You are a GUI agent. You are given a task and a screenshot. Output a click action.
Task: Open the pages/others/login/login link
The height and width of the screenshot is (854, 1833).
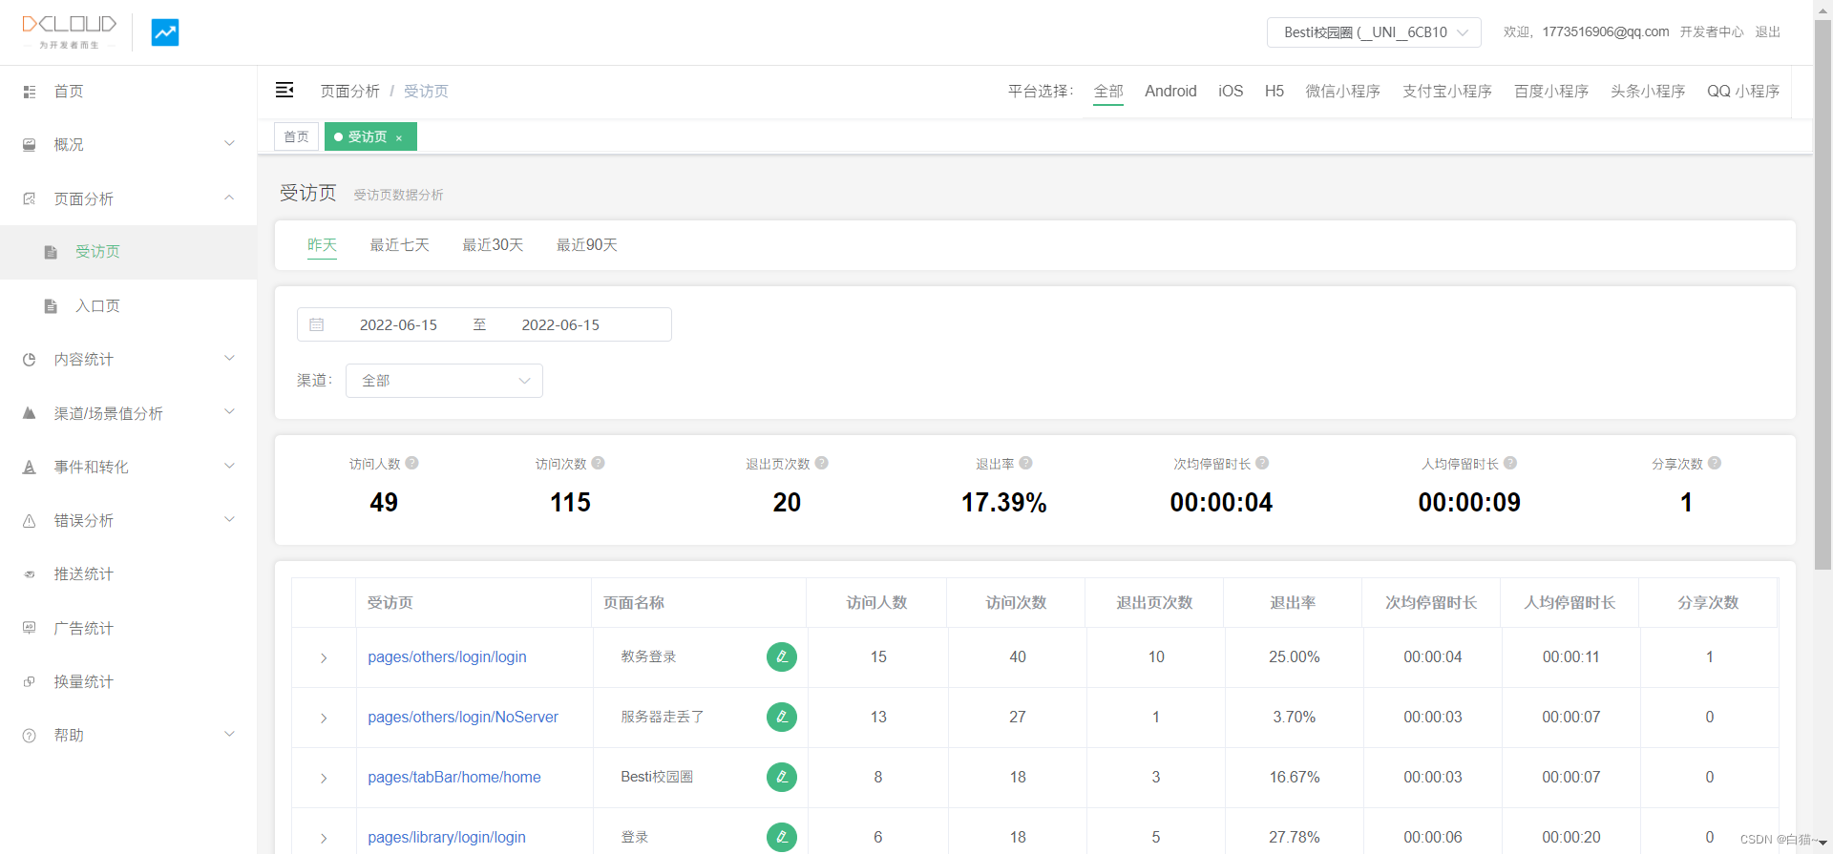click(x=447, y=656)
